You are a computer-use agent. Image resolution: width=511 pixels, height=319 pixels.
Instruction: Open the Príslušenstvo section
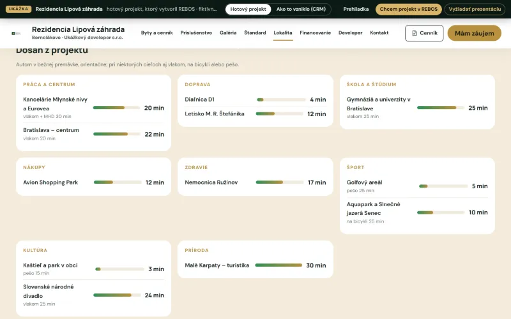[196, 33]
